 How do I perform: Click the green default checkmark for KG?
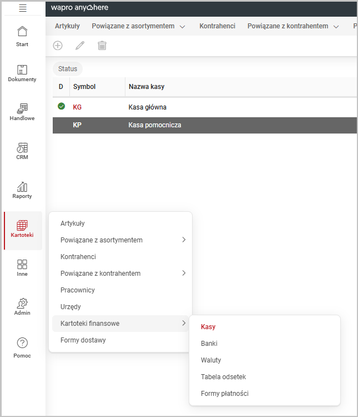click(x=61, y=107)
